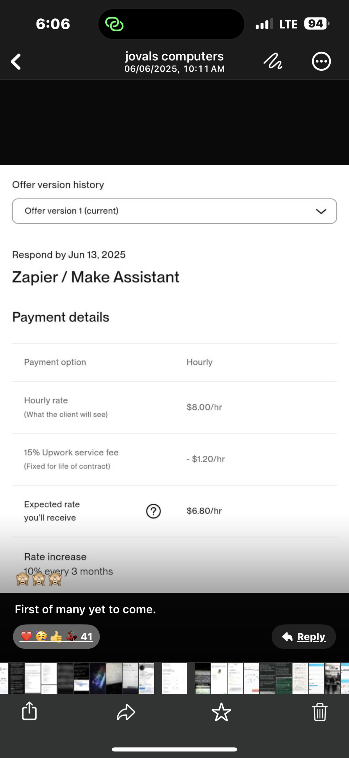Tap the share icon in bottom toolbar
The image size is (349, 758).
(x=29, y=711)
